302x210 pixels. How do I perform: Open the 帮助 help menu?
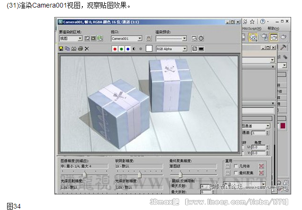[273, 28]
